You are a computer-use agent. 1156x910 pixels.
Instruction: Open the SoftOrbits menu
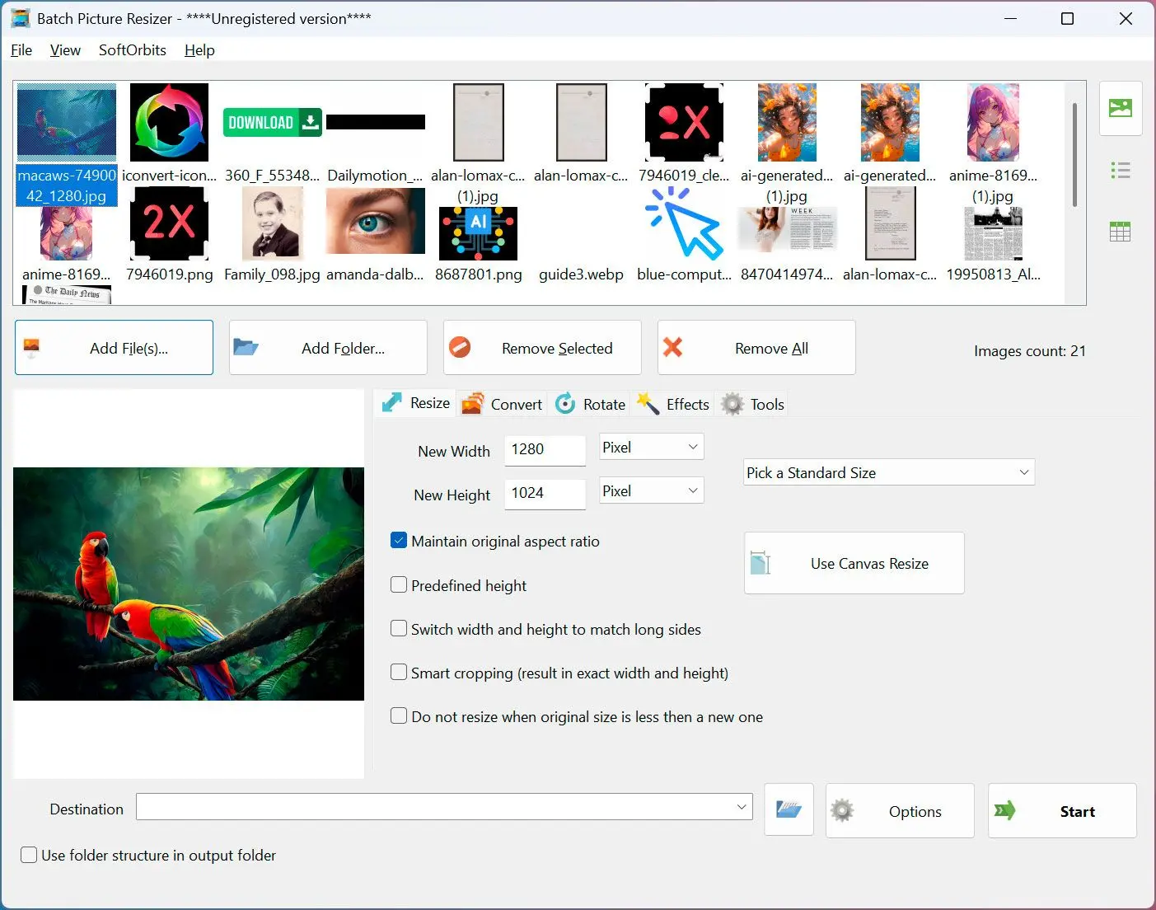tap(132, 50)
